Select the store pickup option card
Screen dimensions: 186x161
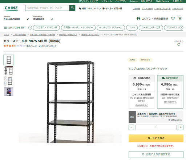click(142, 92)
